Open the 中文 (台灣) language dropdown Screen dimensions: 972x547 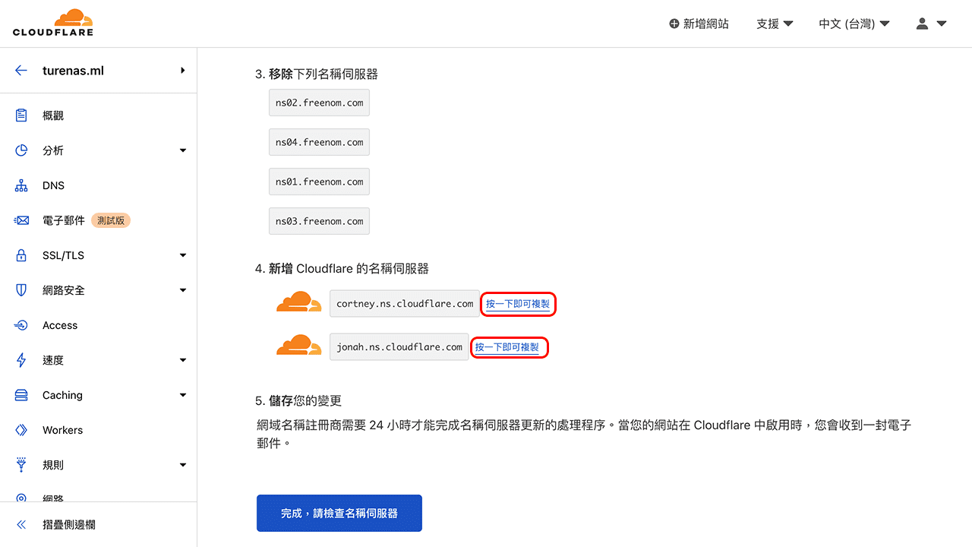coord(853,24)
